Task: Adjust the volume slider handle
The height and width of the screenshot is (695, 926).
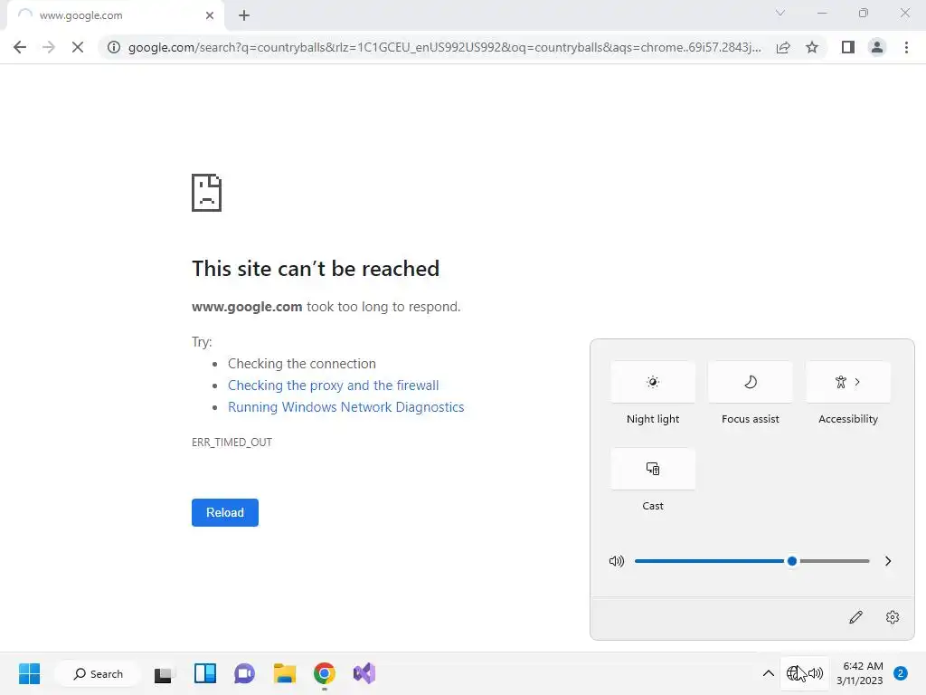Action: click(792, 561)
